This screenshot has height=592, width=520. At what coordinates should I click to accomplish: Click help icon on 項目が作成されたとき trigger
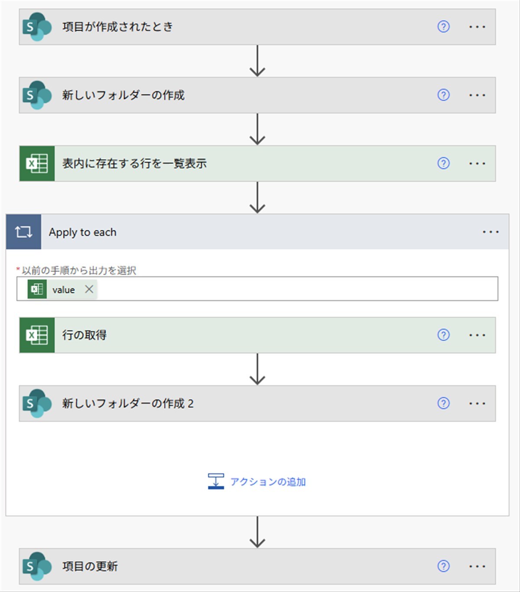[443, 27]
